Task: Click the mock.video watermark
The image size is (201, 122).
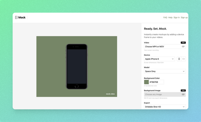Action: 110,94
